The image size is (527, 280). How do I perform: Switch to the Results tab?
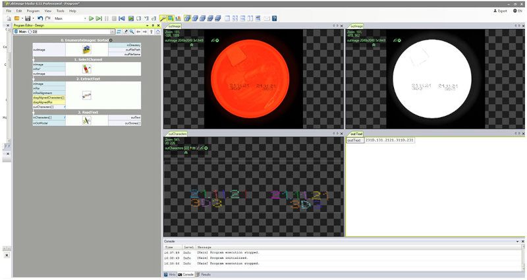(x=204, y=274)
